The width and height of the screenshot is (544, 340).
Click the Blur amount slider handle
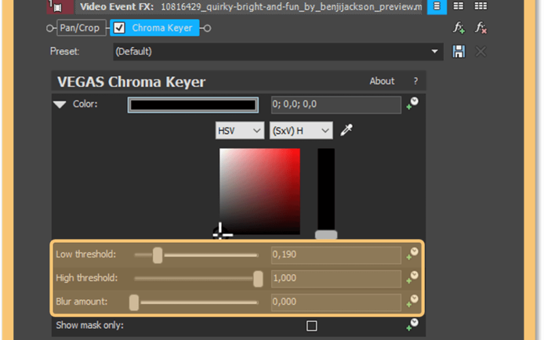tap(134, 303)
